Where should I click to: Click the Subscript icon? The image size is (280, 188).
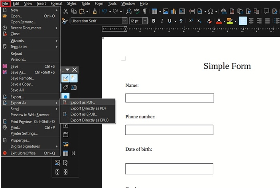(199, 21)
